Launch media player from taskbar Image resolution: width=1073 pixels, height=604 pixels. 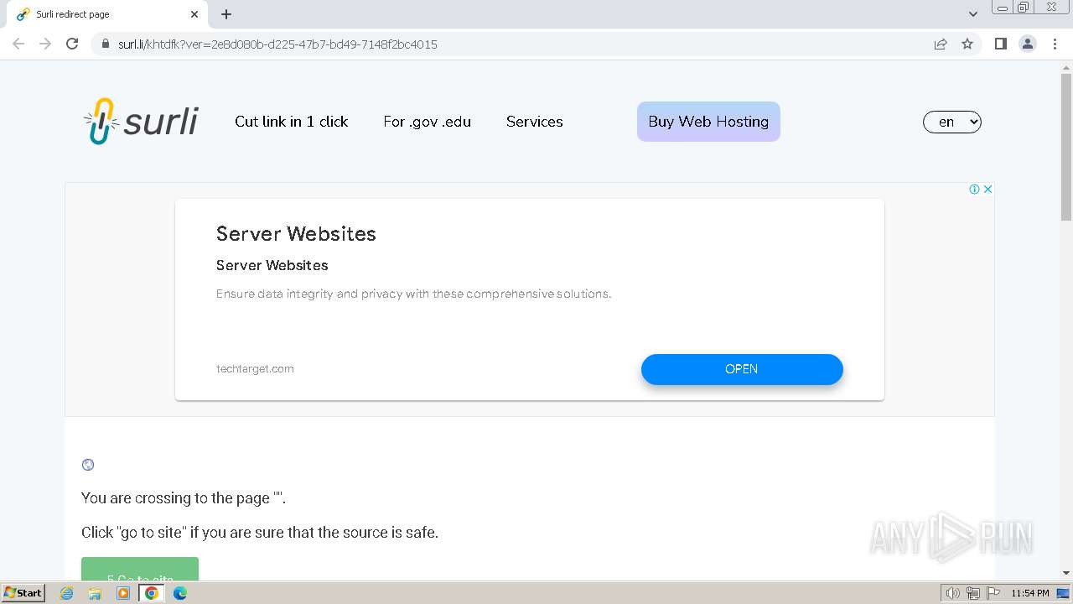click(123, 593)
